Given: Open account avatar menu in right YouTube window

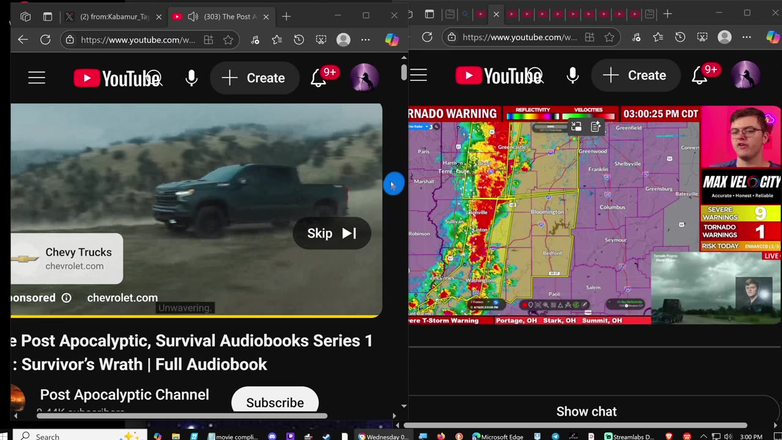Looking at the screenshot, I should point(746,75).
